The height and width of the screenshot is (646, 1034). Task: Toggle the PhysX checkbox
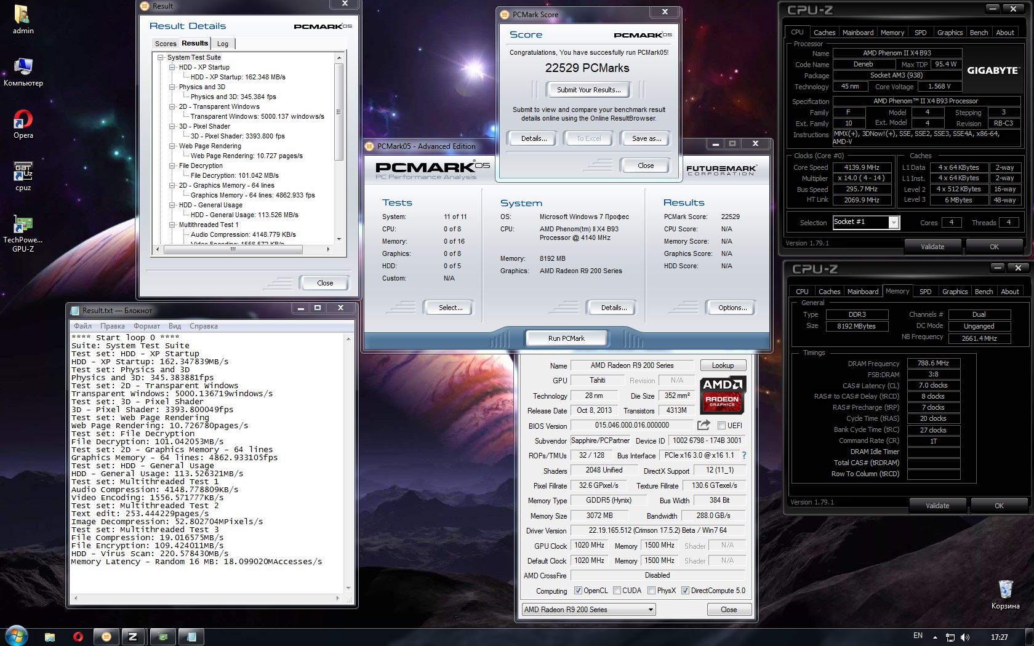click(x=651, y=591)
